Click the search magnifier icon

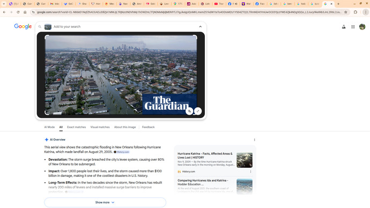pyautogui.click(x=40, y=27)
